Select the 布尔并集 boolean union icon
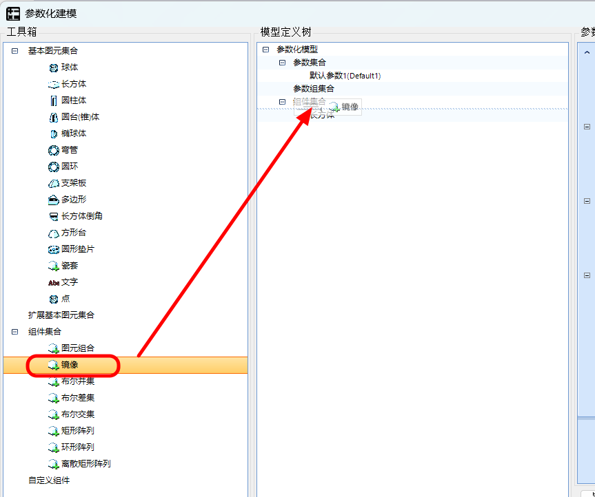This screenshot has width=595, height=497. point(54,382)
